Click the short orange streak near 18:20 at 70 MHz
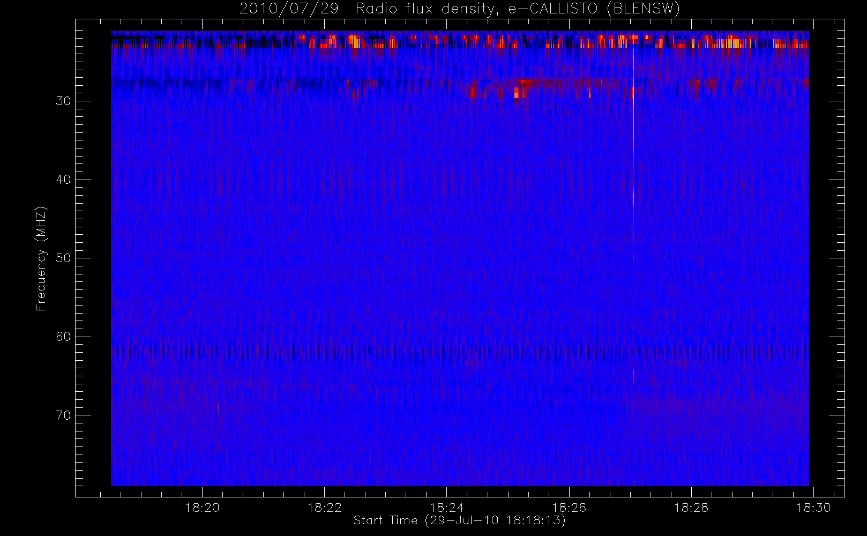 [219, 407]
